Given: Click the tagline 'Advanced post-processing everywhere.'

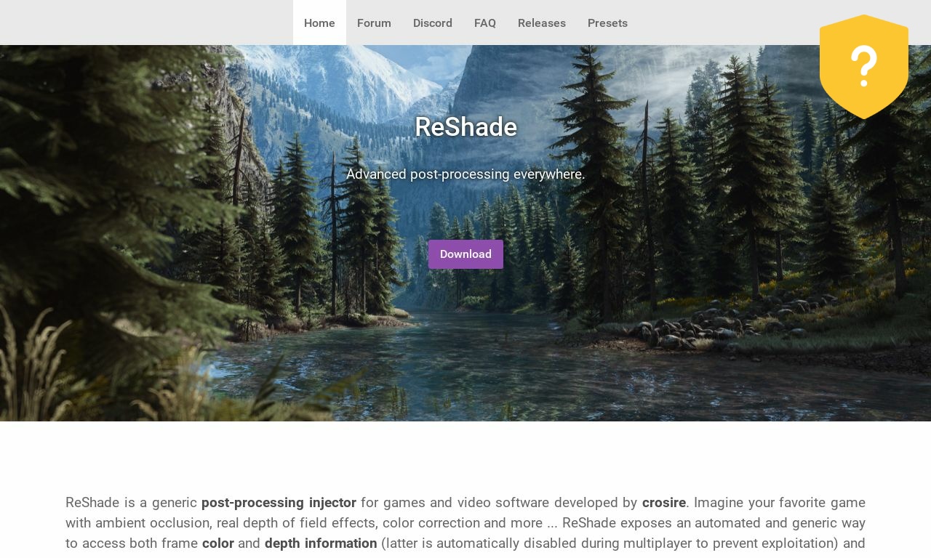Looking at the screenshot, I should click(x=465, y=174).
